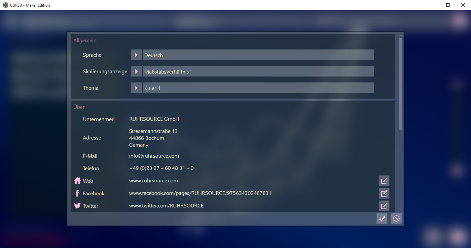
Task: Minimize the CUR3D window
Action: point(433,5)
